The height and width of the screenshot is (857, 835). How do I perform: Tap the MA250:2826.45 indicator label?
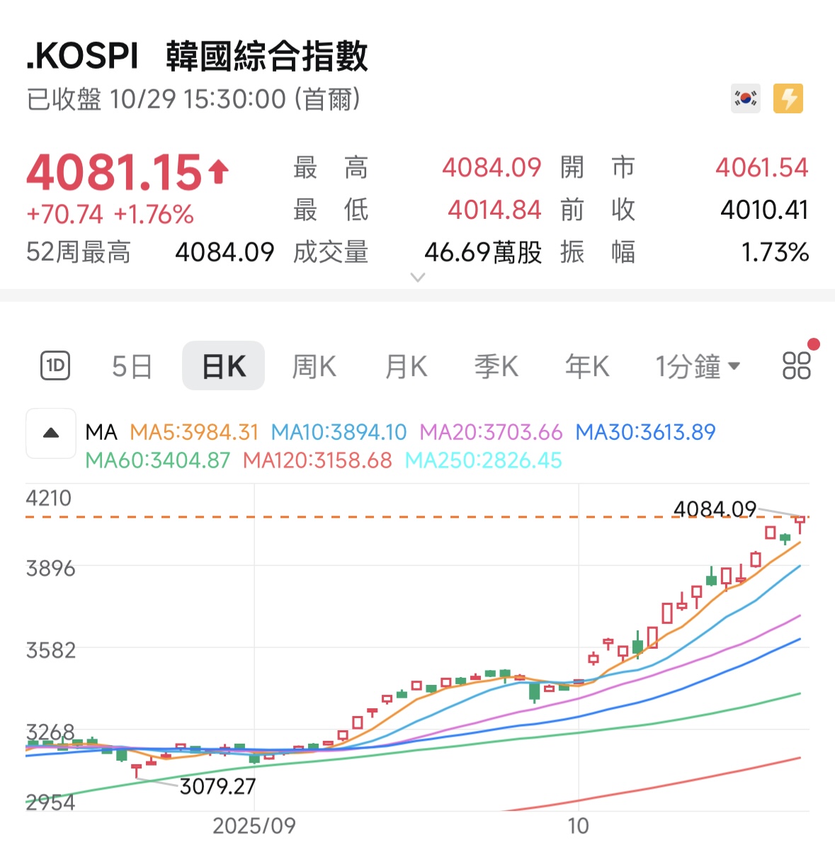(x=483, y=460)
